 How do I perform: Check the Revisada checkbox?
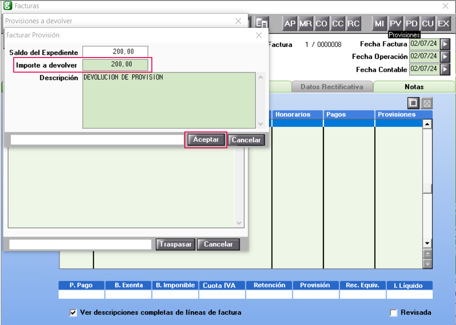point(393,313)
